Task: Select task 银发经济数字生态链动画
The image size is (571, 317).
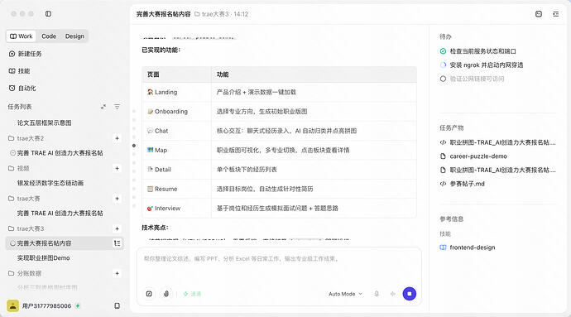Action: click(50, 183)
